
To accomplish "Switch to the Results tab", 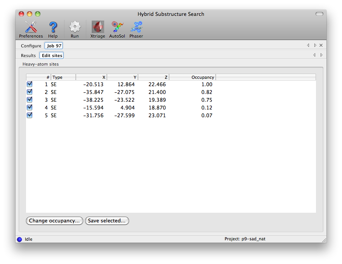I will click(28, 56).
